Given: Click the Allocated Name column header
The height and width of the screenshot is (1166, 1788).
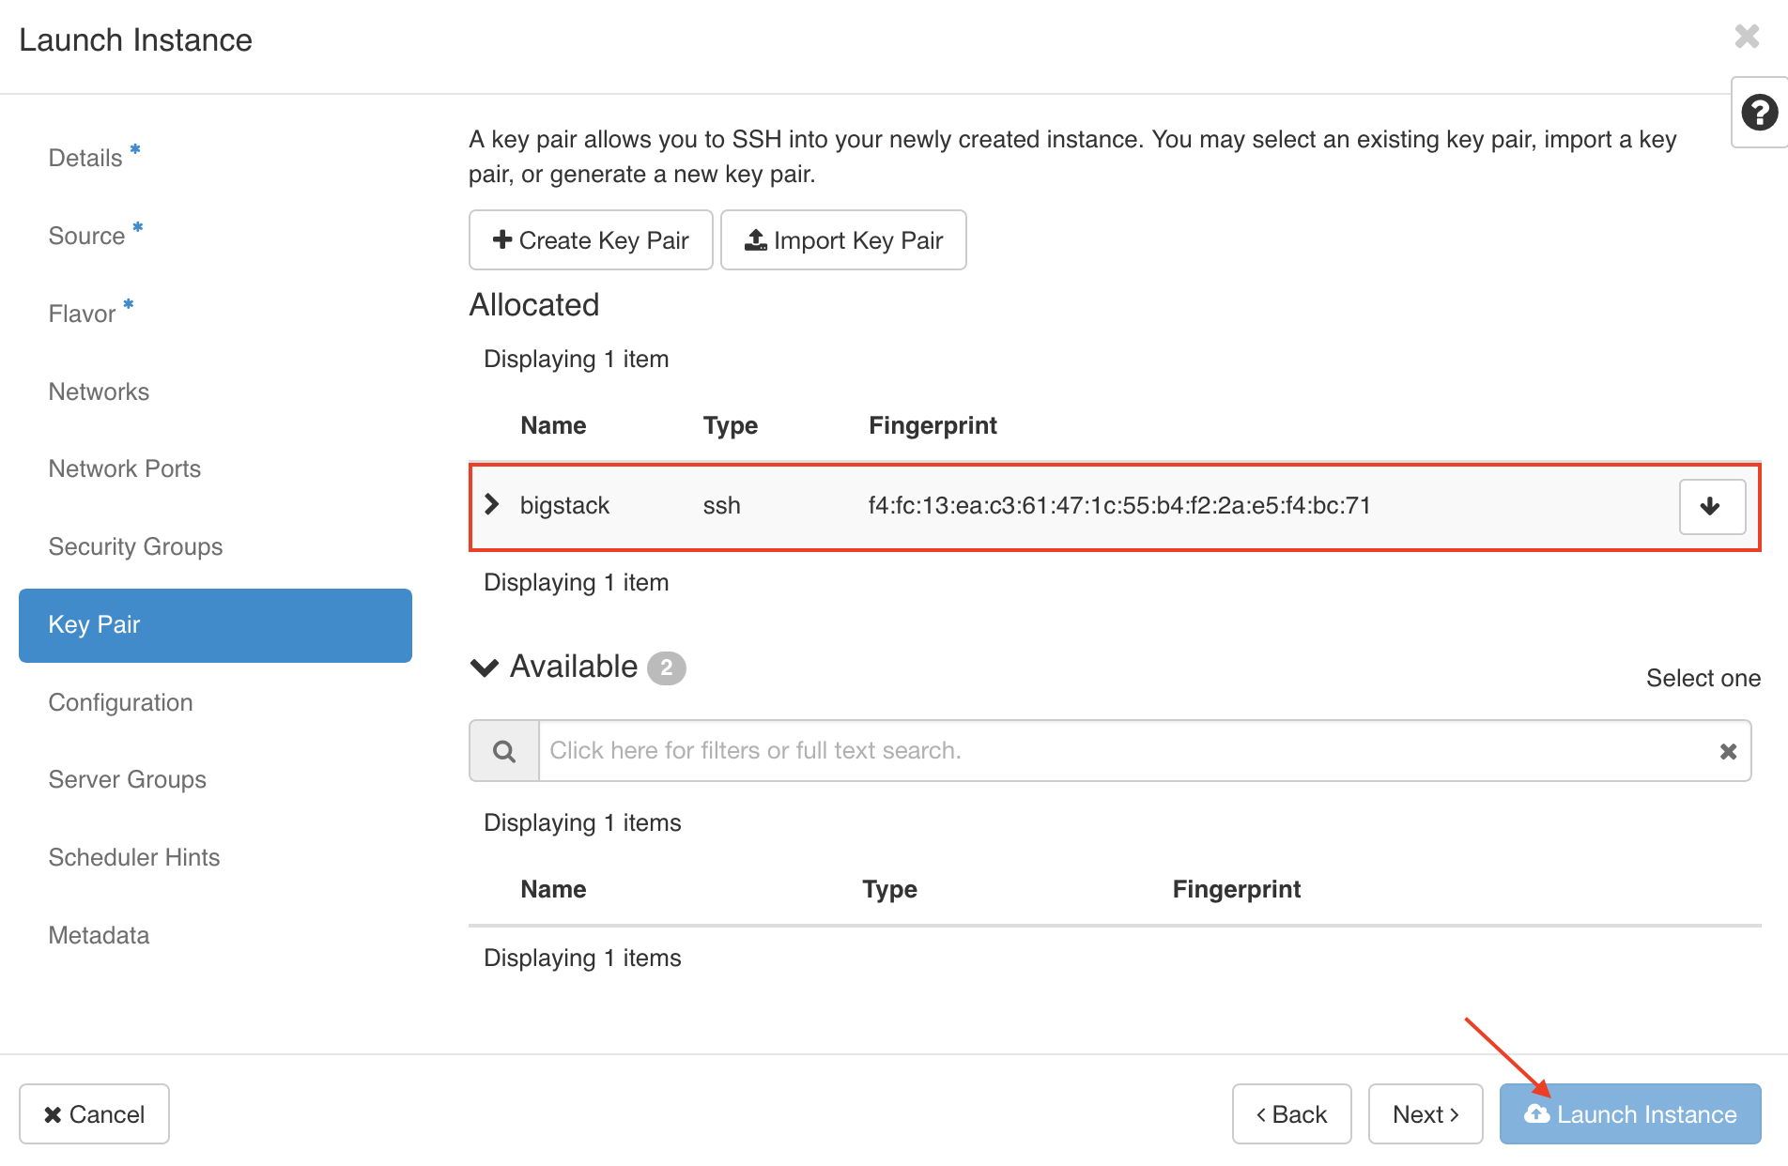Looking at the screenshot, I should point(553,425).
